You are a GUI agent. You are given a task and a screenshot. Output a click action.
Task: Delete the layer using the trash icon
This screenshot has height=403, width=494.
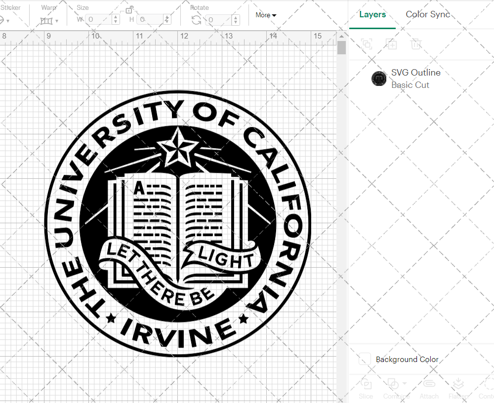416,44
